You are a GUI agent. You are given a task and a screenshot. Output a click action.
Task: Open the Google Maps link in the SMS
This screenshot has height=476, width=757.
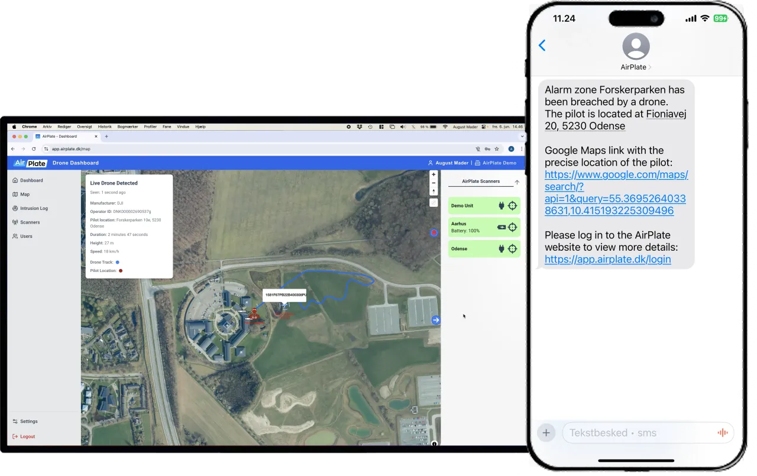(x=616, y=193)
